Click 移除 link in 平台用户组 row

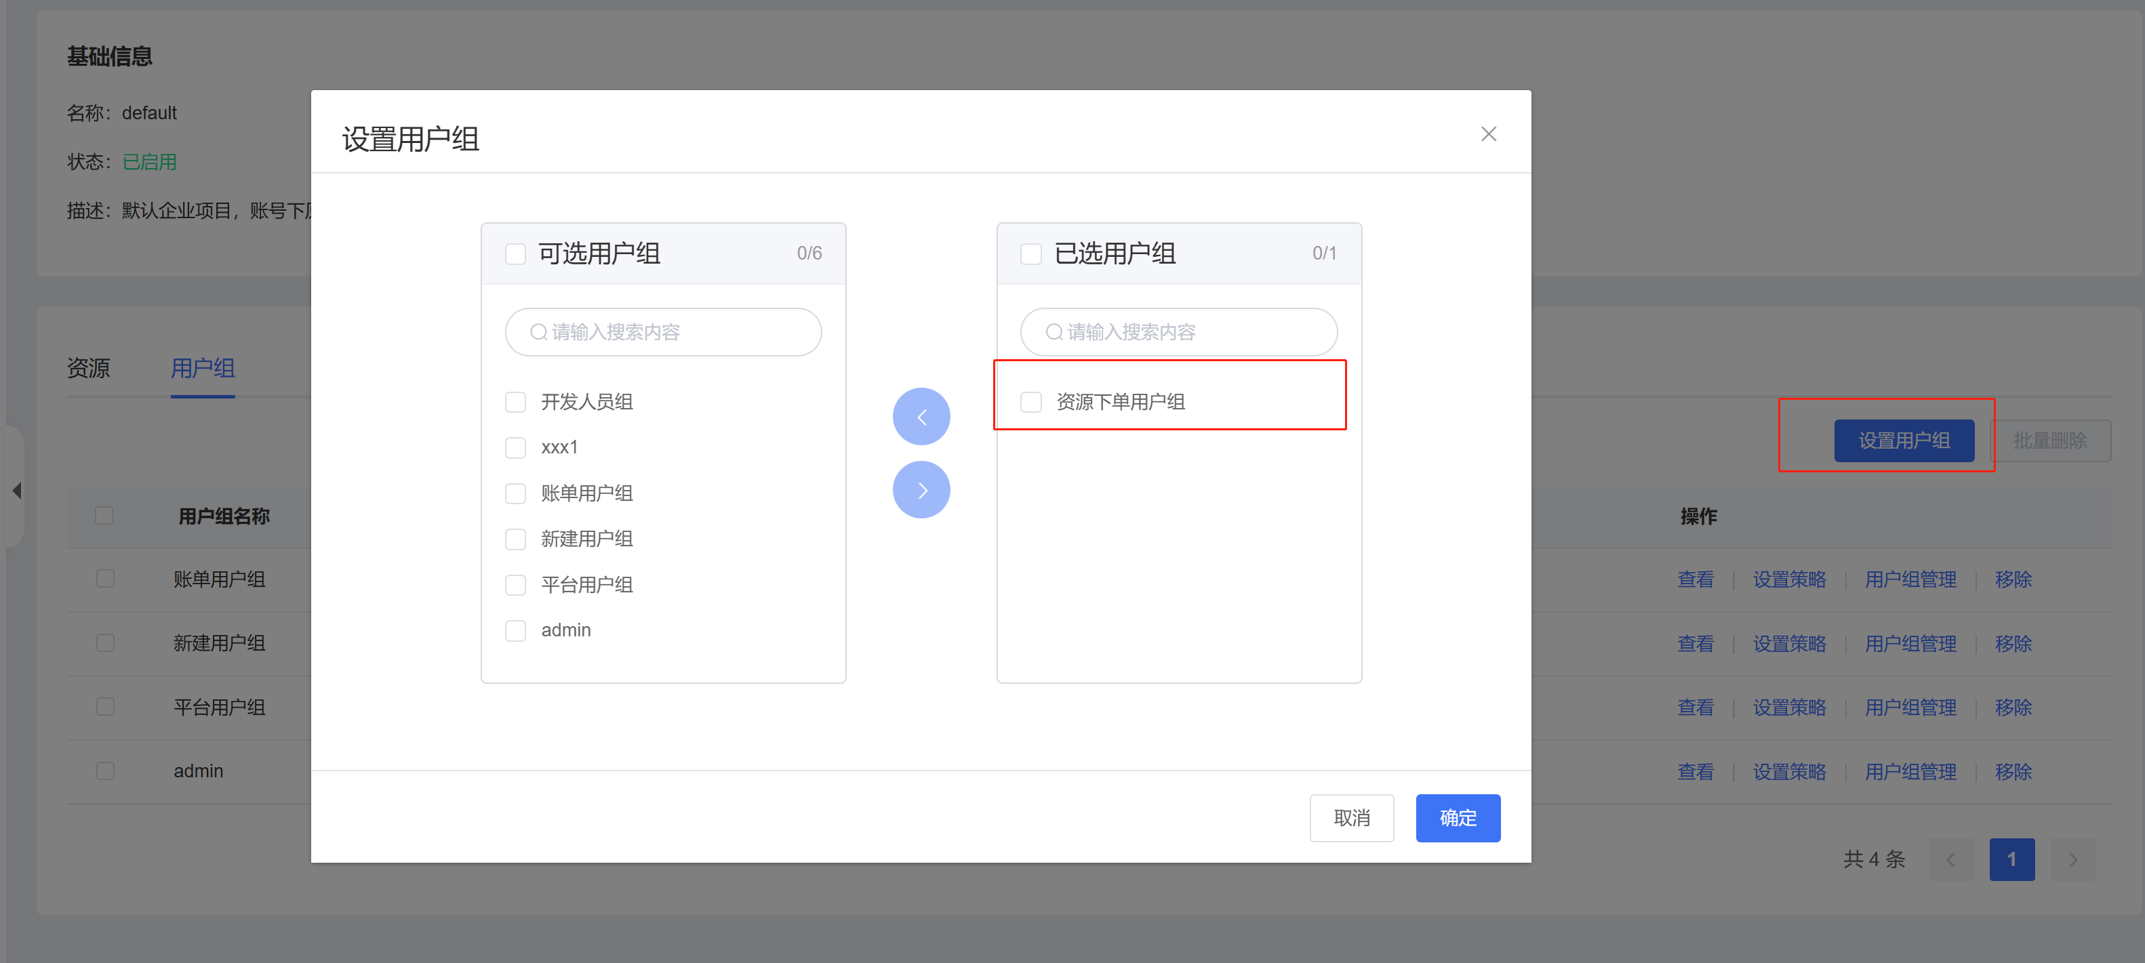click(x=2013, y=708)
